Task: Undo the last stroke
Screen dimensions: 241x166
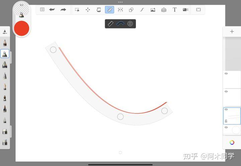Action: [x=52, y=10]
